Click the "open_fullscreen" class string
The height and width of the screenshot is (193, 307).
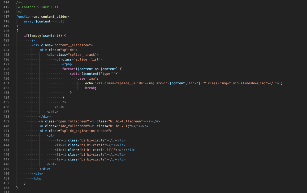[71, 121]
